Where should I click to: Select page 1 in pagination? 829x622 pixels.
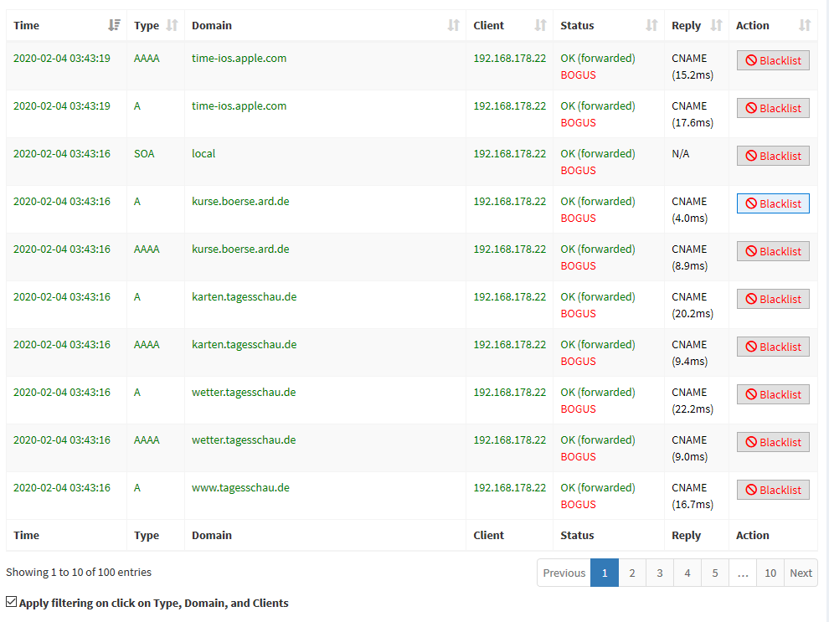pyautogui.click(x=605, y=573)
